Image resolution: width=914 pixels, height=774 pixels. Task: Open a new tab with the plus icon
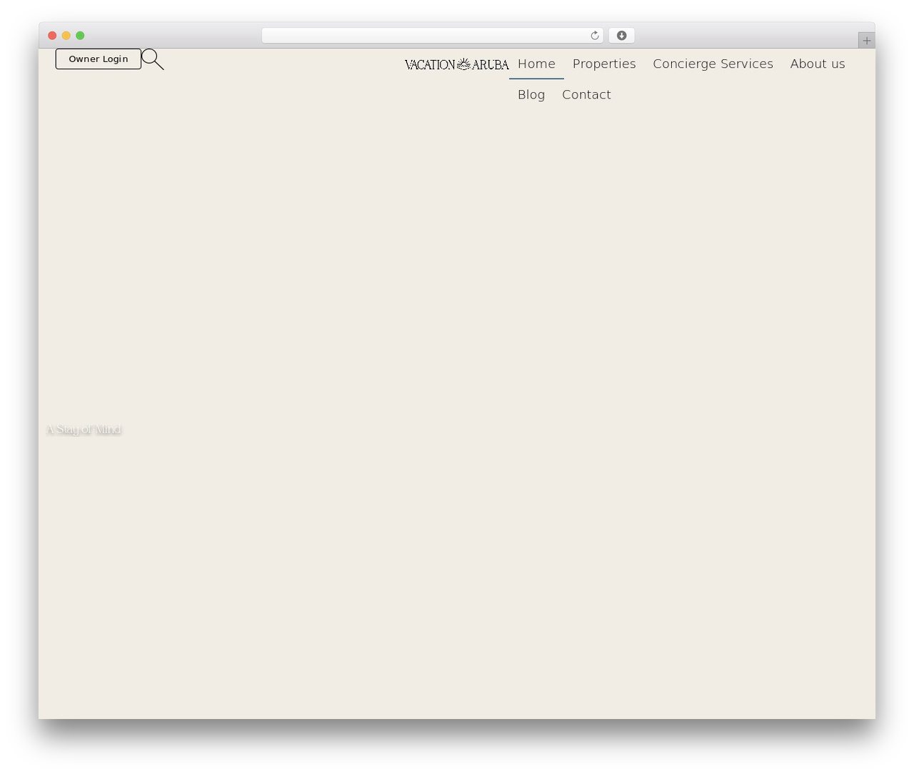866,41
